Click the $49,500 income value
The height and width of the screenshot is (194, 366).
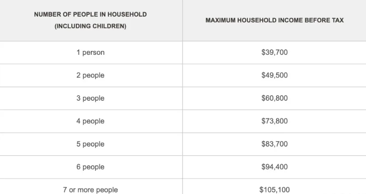point(274,75)
